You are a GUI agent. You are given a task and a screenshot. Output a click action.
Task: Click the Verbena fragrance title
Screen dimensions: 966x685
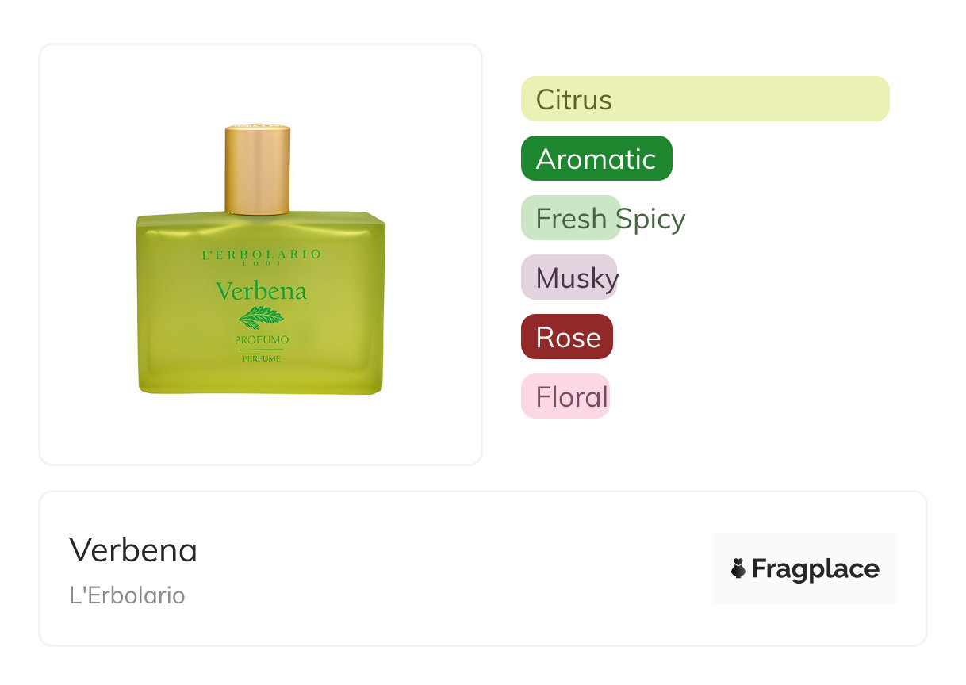pos(133,550)
